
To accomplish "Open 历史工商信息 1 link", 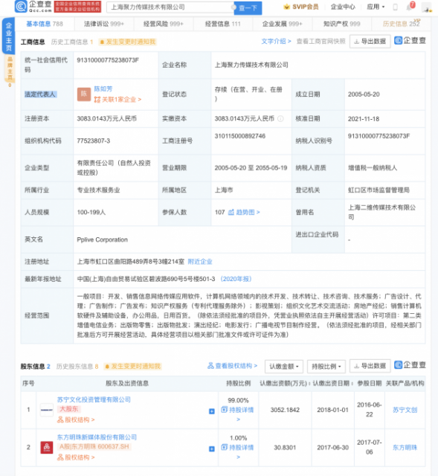I will point(72,42).
